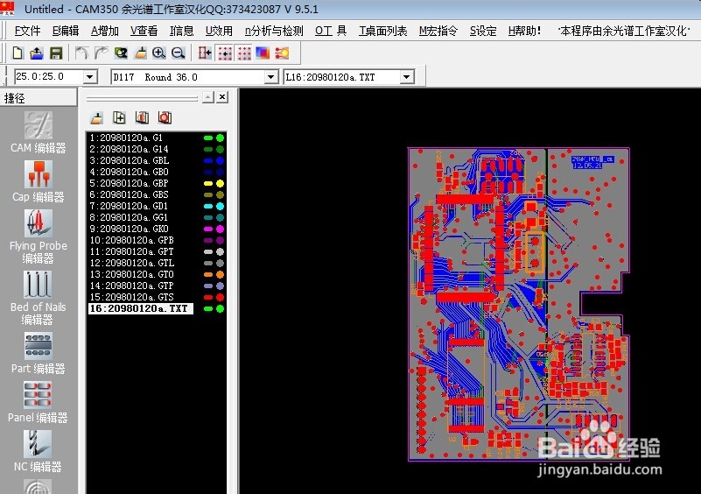Click the yellow color dot of layer 5

pyautogui.click(x=220, y=184)
